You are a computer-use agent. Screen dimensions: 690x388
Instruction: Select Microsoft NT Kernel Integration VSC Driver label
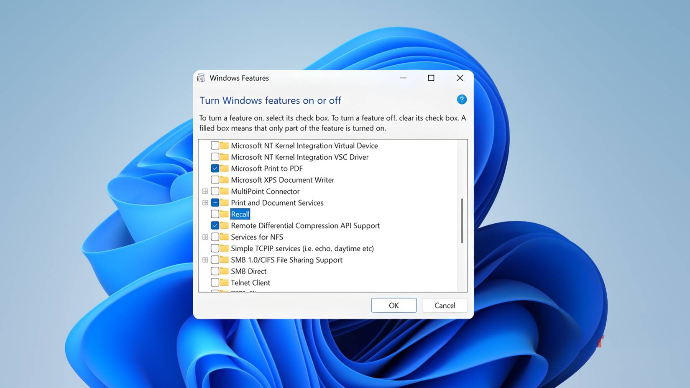pyautogui.click(x=300, y=157)
